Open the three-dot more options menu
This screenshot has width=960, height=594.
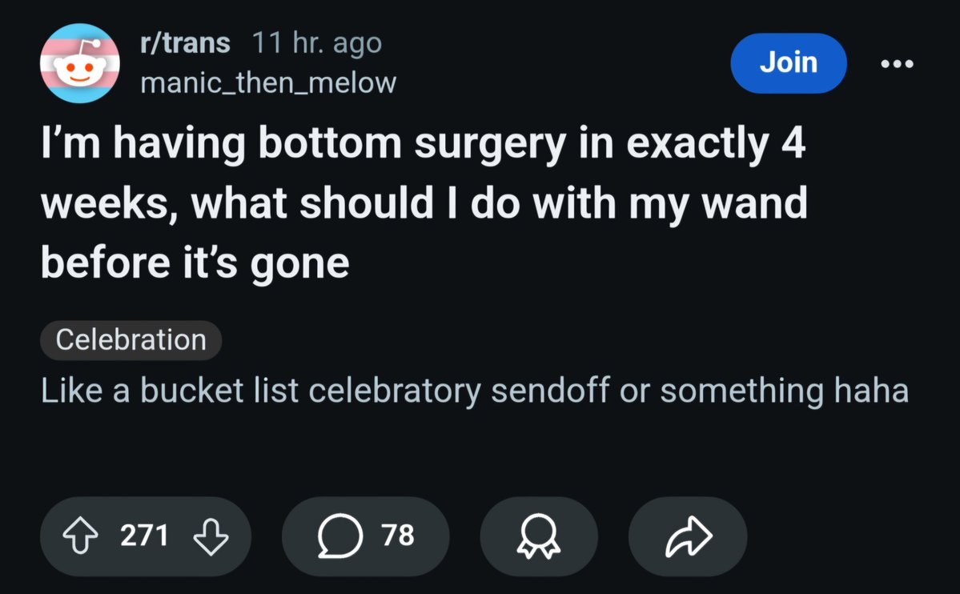[897, 63]
